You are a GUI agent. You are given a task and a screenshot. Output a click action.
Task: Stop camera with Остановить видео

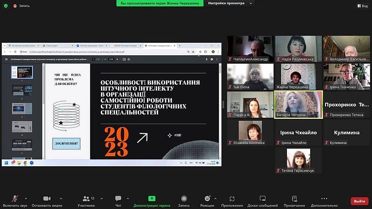pos(47,199)
